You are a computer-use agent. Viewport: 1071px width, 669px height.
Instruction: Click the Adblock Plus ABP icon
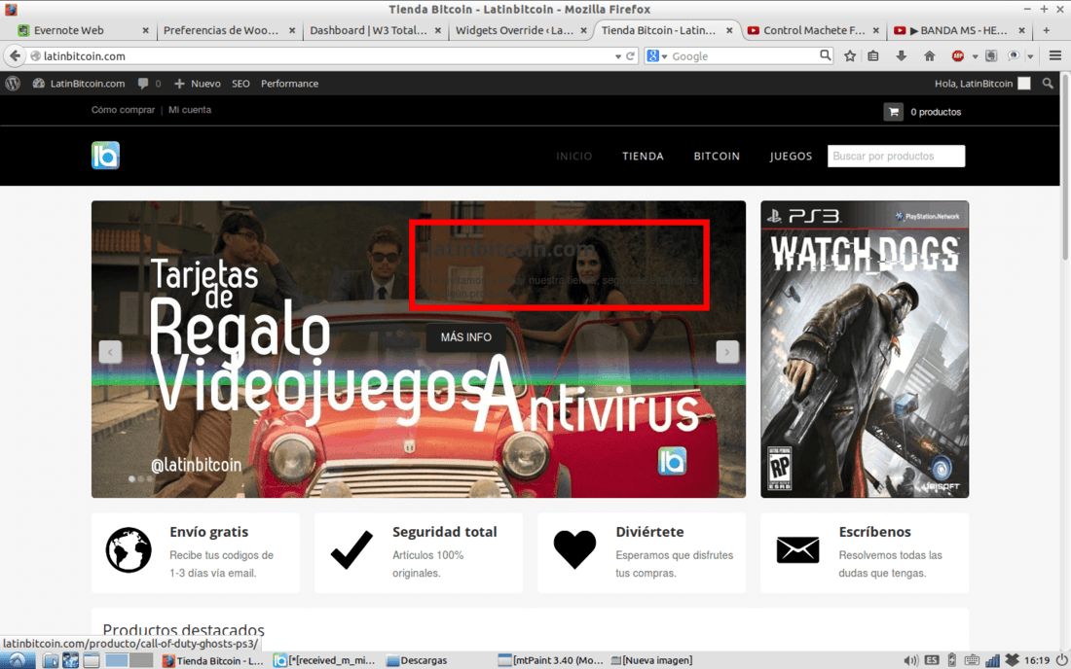coord(958,56)
